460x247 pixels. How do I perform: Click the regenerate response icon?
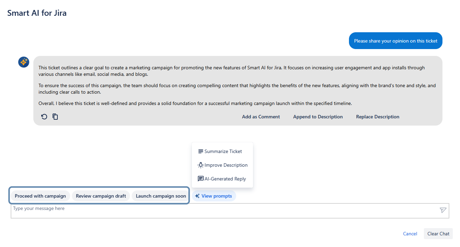point(44,117)
